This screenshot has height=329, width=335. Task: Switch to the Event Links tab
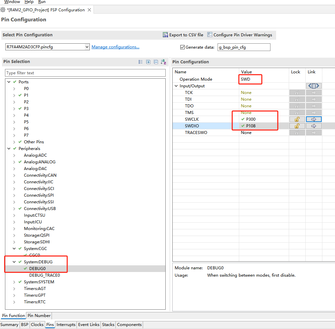tap(89, 325)
